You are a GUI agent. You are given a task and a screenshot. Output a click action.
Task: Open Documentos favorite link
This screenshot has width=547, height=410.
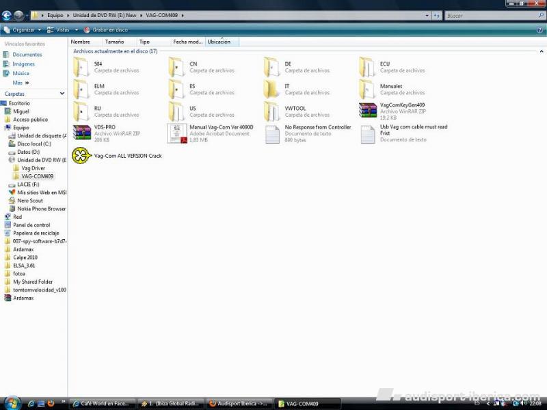[x=23, y=55]
